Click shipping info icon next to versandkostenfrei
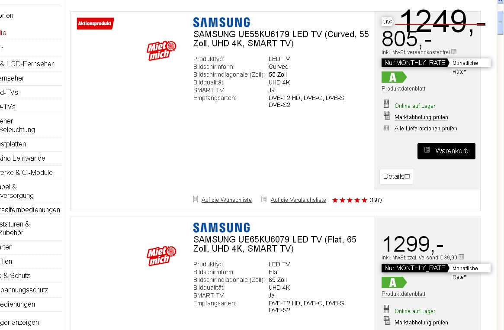The width and height of the screenshot is (504, 330). (x=454, y=52)
